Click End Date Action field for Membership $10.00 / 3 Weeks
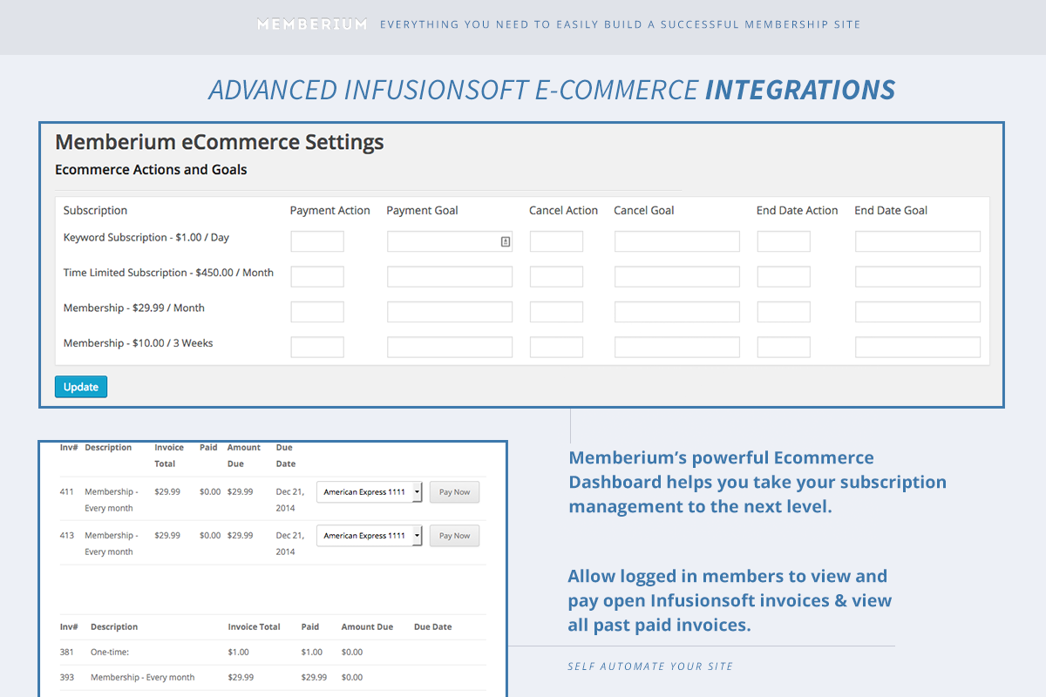Image resolution: width=1046 pixels, height=697 pixels. [784, 347]
